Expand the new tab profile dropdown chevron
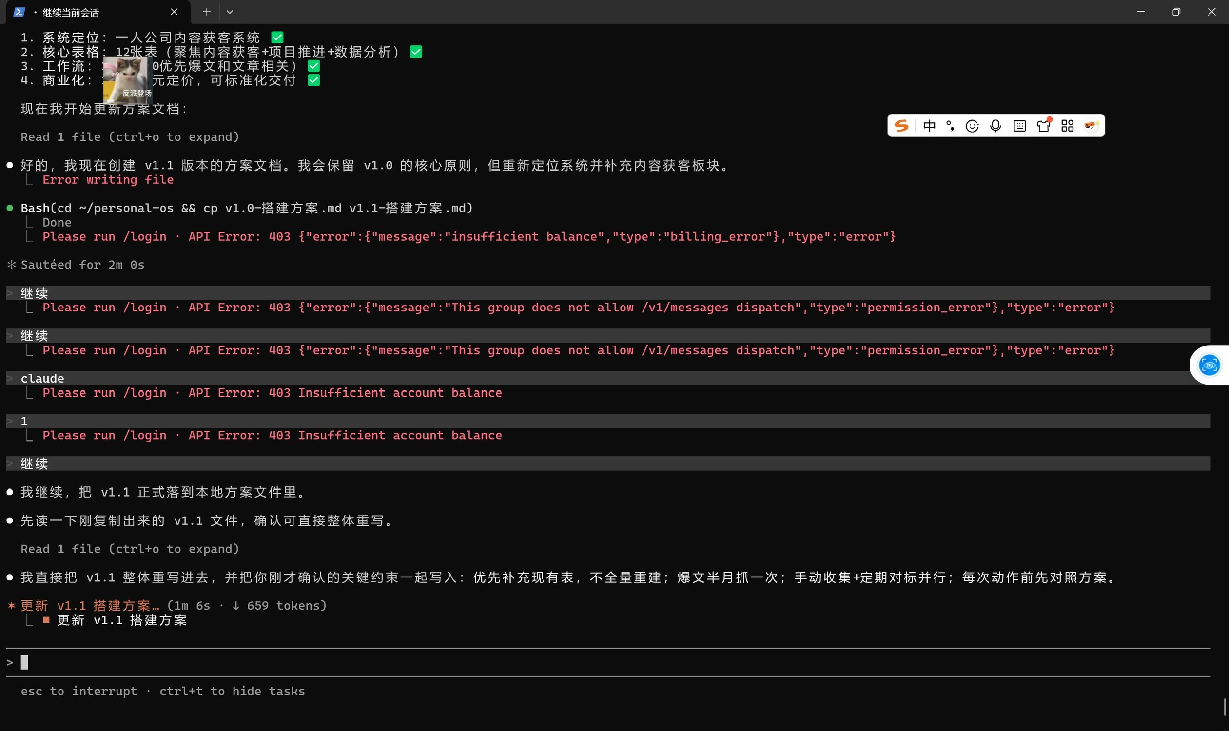Image resolution: width=1229 pixels, height=731 pixels. click(x=230, y=12)
